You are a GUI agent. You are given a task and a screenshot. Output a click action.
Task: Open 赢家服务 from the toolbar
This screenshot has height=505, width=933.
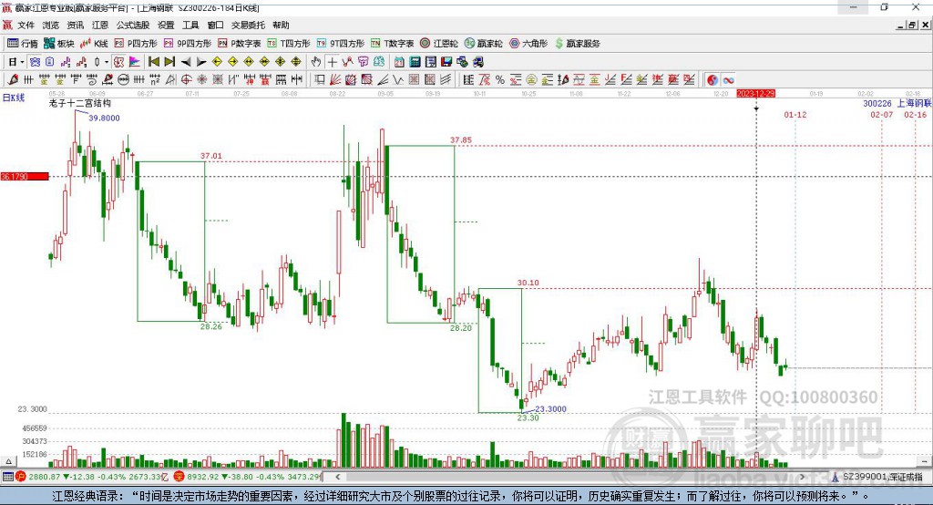(x=577, y=44)
